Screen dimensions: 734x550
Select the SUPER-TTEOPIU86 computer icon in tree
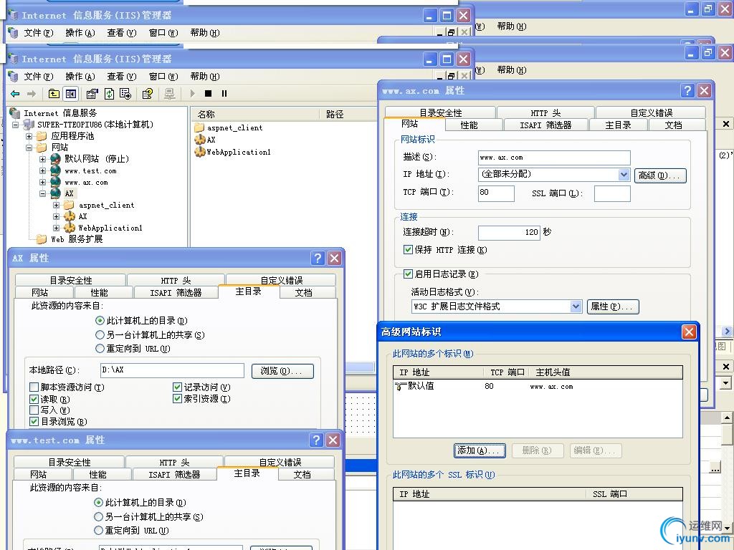(x=29, y=125)
